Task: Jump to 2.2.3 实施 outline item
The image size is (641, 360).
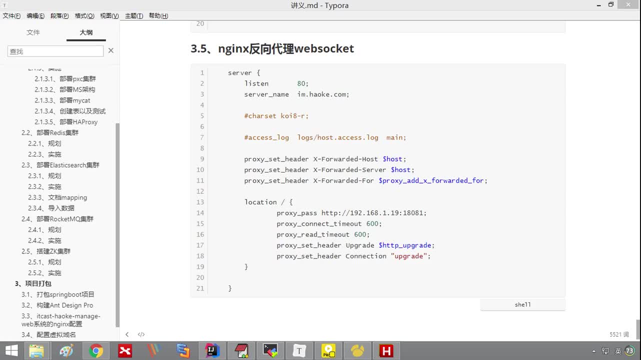Action: point(44,154)
